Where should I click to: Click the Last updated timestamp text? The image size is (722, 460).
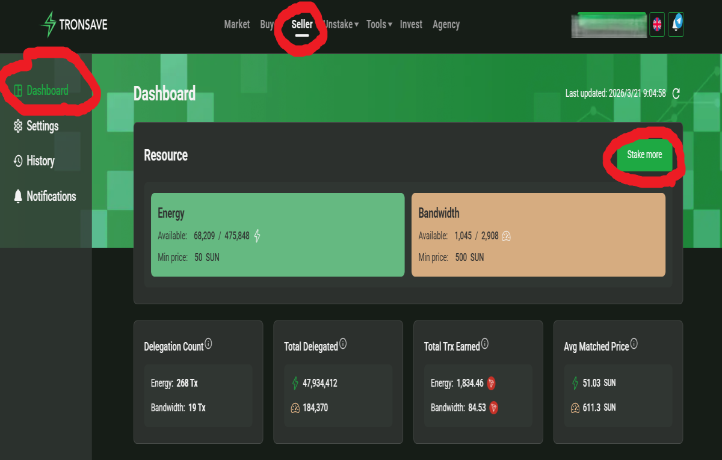click(x=616, y=93)
